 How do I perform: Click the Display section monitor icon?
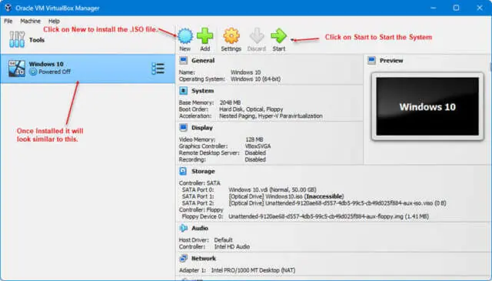point(183,128)
